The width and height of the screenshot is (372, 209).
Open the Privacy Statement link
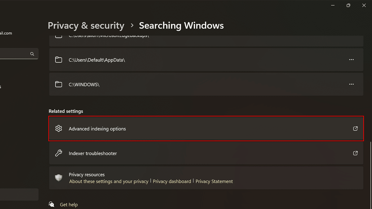pyautogui.click(x=214, y=181)
